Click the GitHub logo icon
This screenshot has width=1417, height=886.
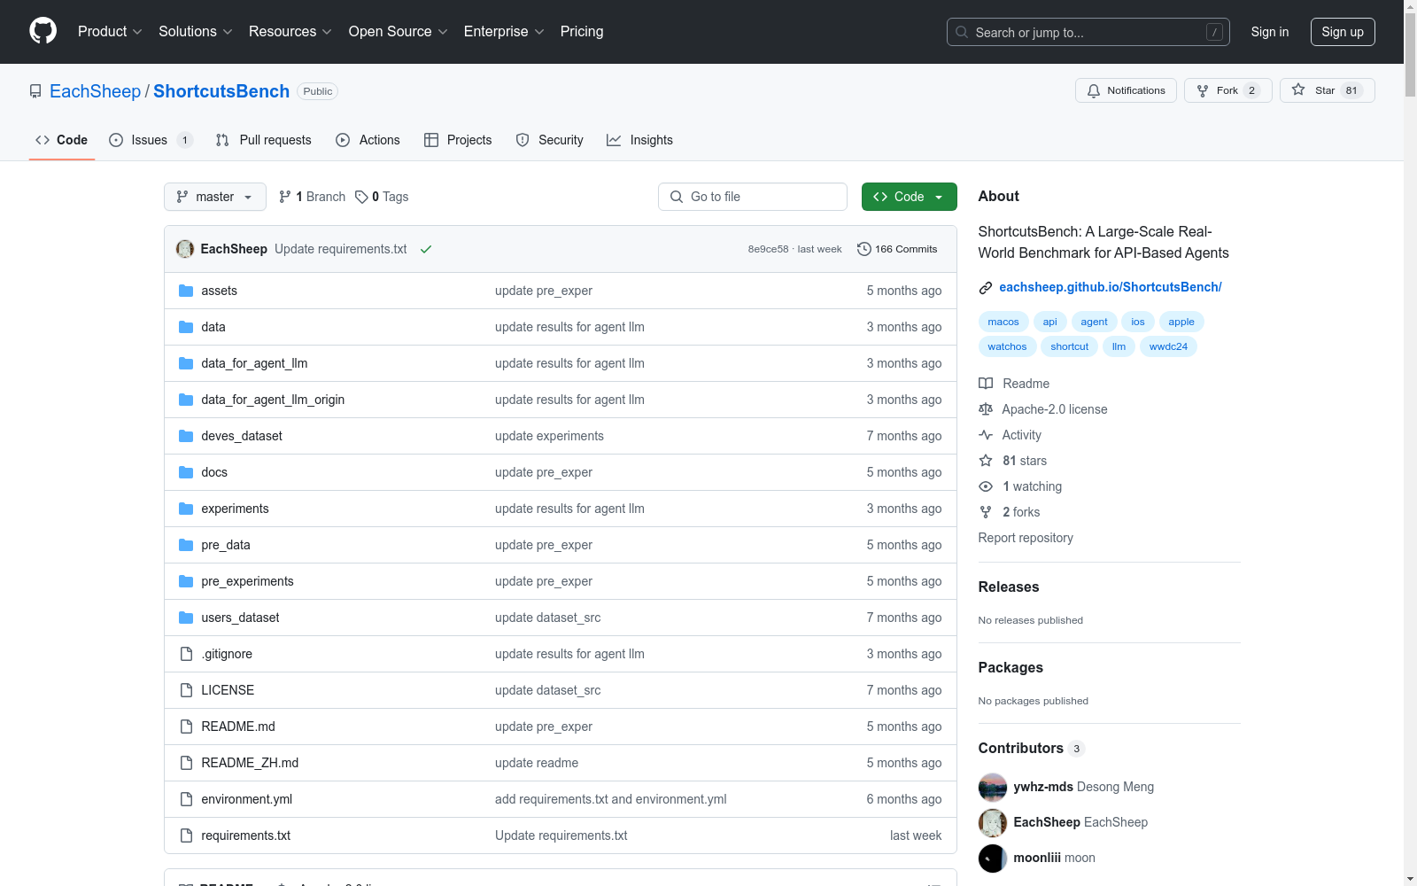click(43, 31)
